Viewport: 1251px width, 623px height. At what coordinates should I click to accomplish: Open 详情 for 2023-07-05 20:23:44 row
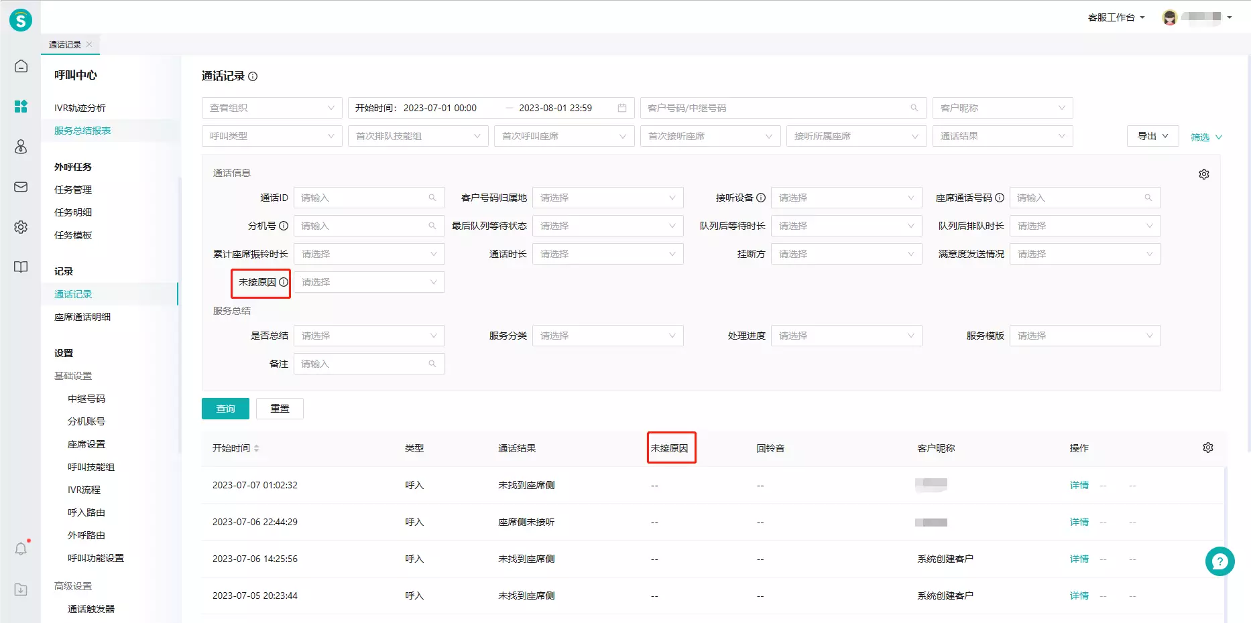1079,596
